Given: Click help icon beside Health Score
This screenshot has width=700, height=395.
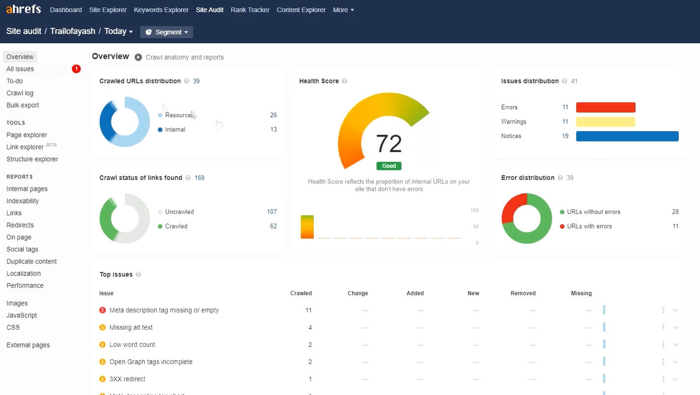Looking at the screenshot, I should click(345, 81).
